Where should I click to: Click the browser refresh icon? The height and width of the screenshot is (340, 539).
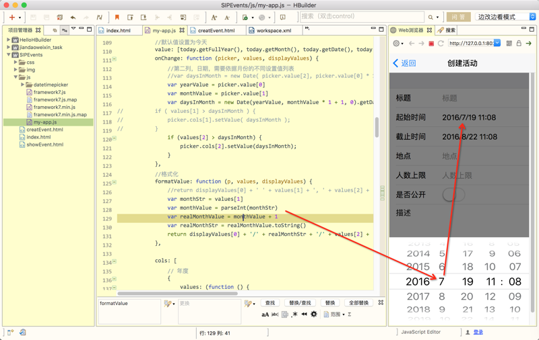(441, 43)
